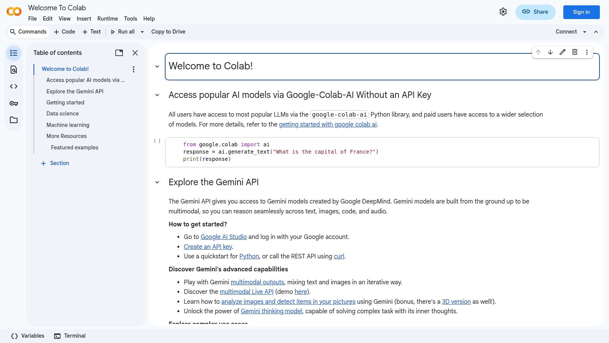Open the Runtime menu
This screenshot has width=609, height=343.
(x=107, y=19)
